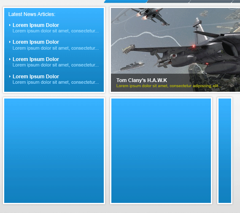The width and height of the screenshot is (240, 213).
Task: Click the "Latest News Articles:" heading
Action: coord(32,14)
